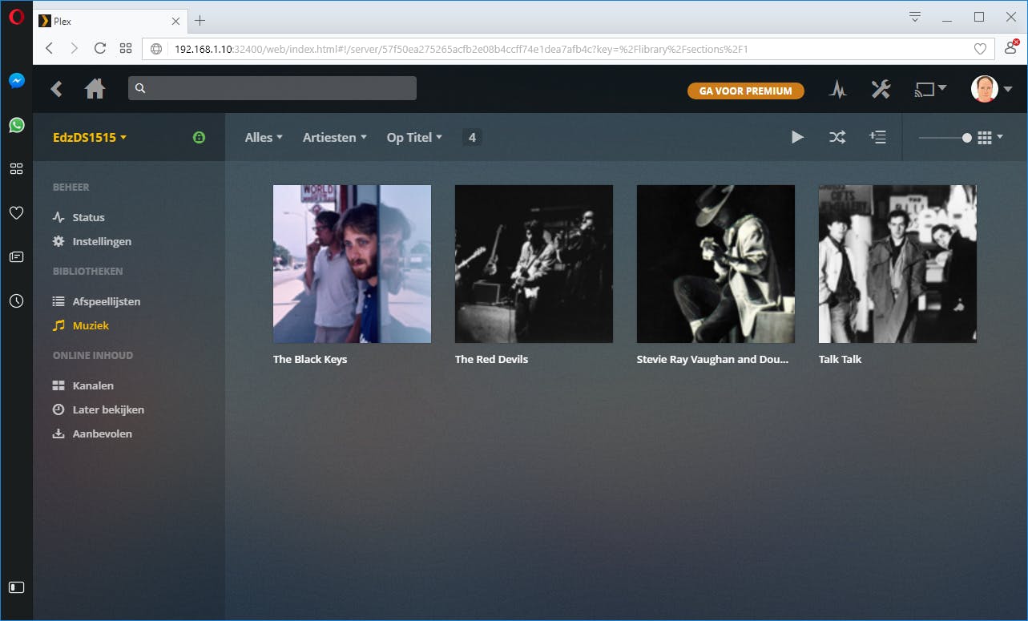Open the activity pulse icon in Plex header

(x=837, y=90)
